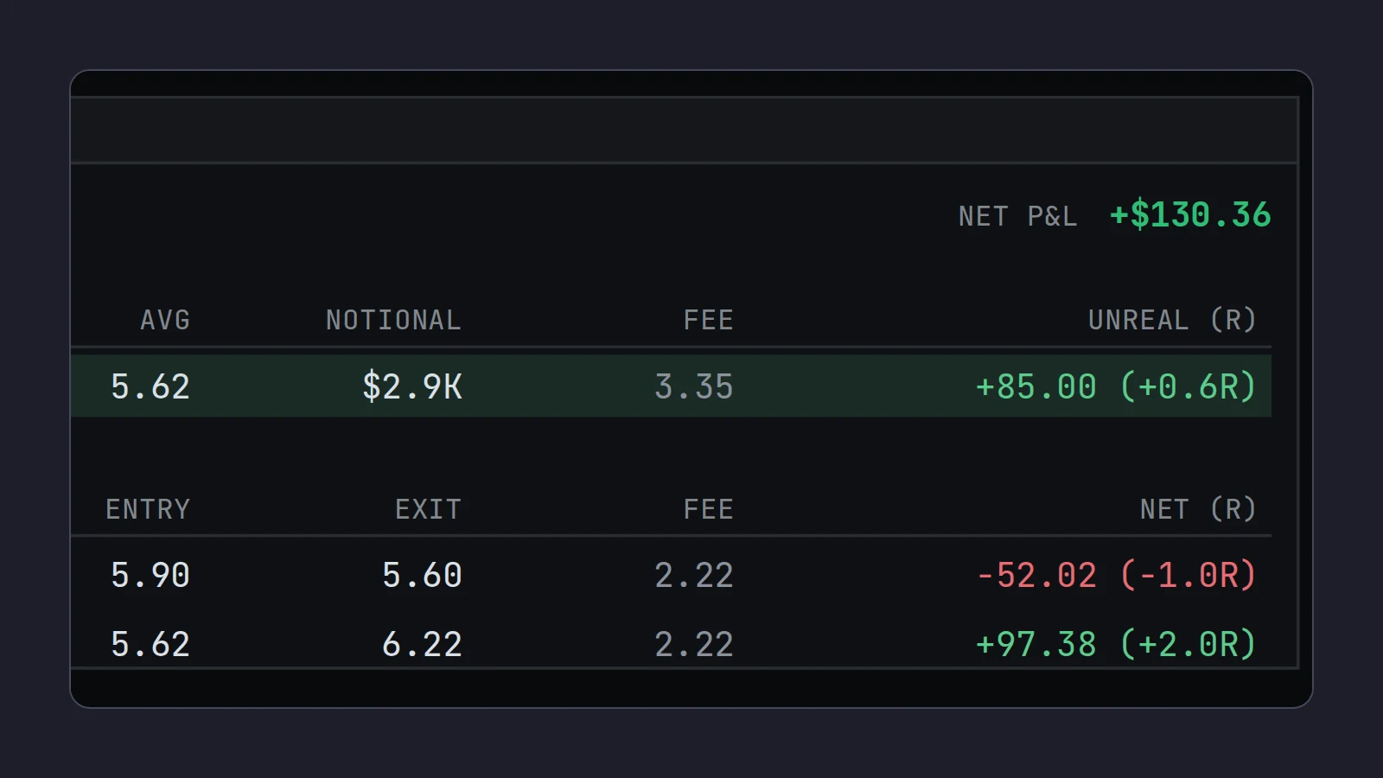
Task: Click the $2.9K notional value
Action: [412, 386]
